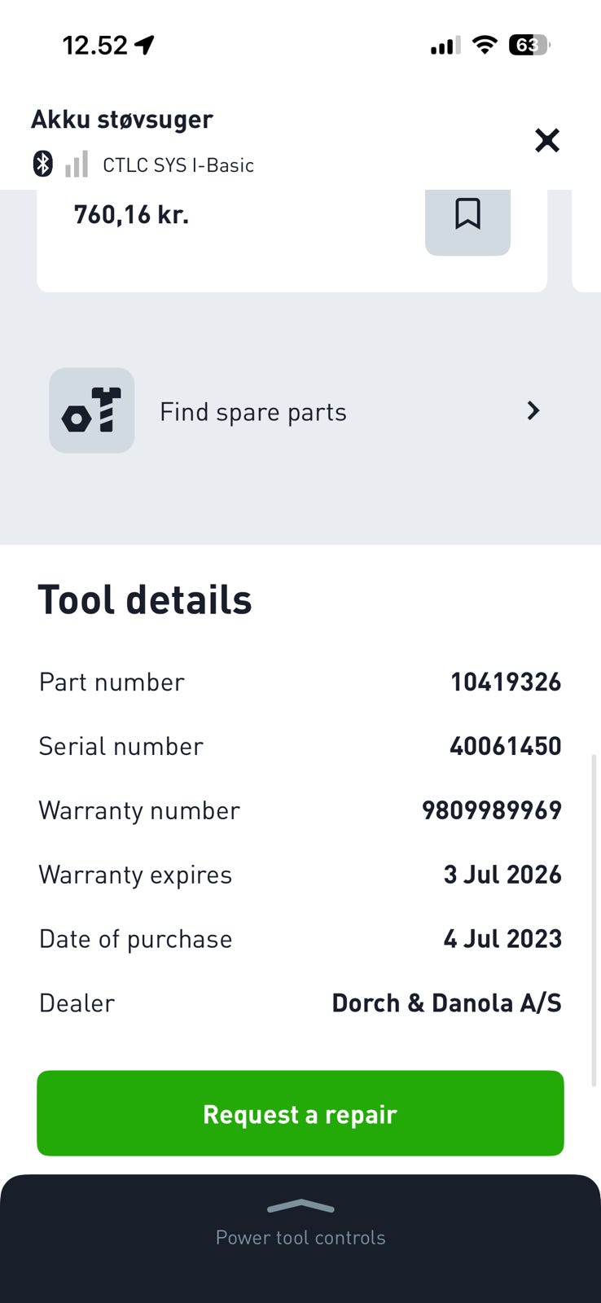This screenshot has width=601, height=1303.
Task: Tap the location arrow beside the clock
Action: click(x=145, y=45)
